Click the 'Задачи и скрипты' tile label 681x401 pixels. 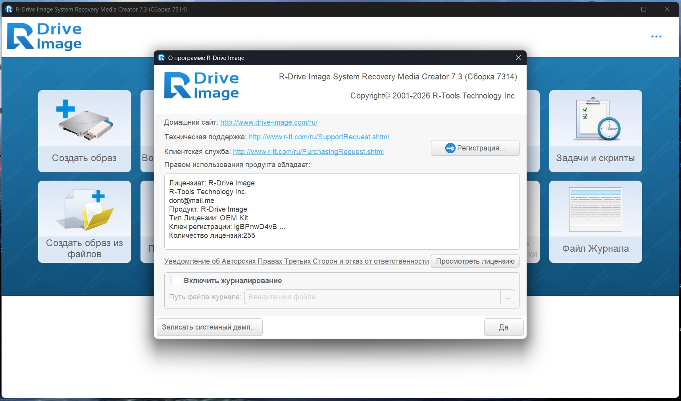596,158
